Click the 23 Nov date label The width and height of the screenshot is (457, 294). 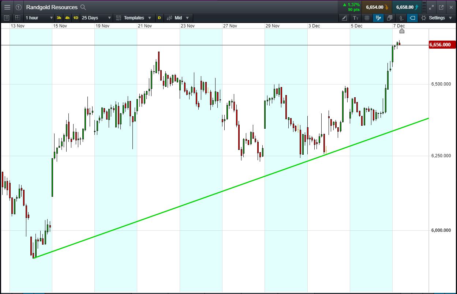(188, 26)
